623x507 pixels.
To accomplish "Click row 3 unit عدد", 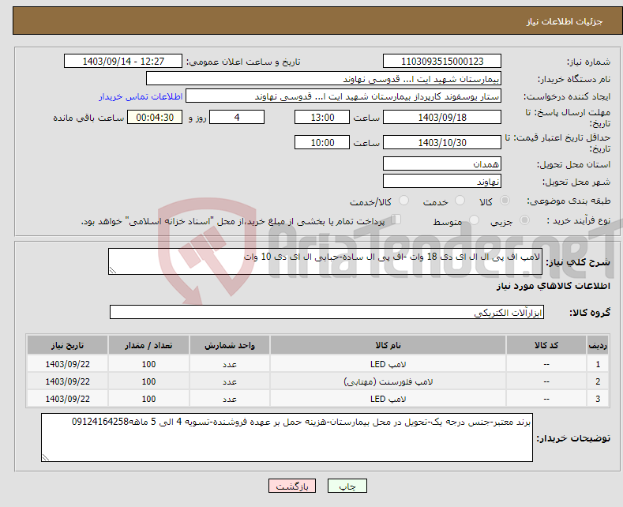I will click(x=230, y=399).
